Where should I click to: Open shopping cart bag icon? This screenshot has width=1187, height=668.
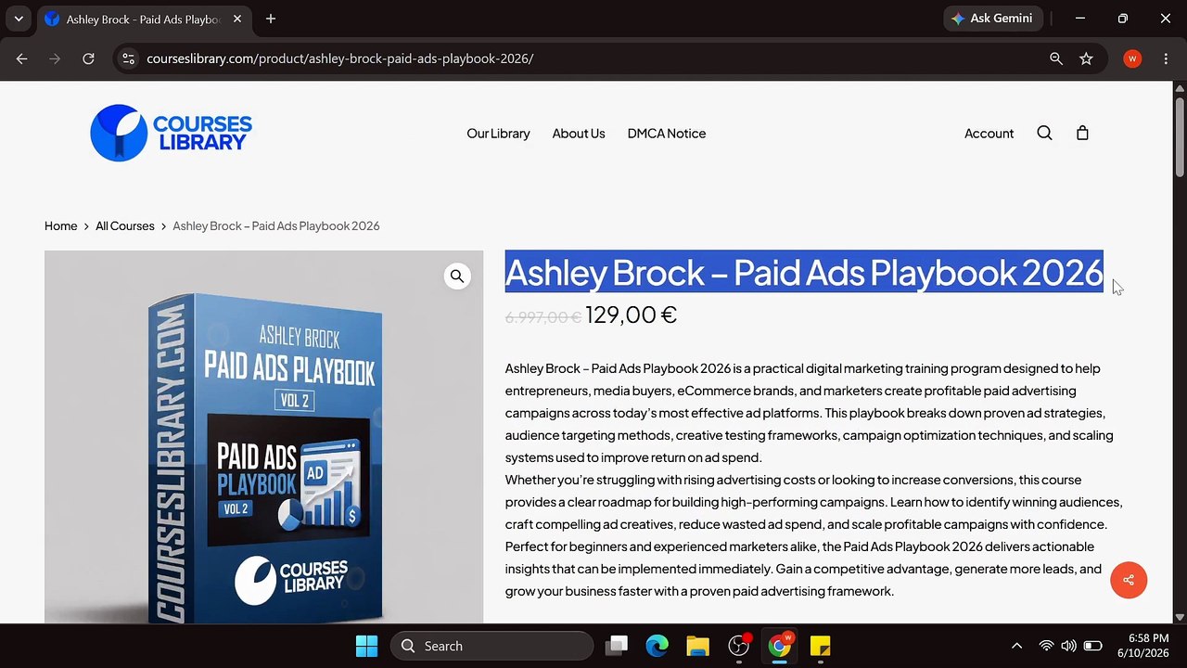click(x=1082, y=133)
